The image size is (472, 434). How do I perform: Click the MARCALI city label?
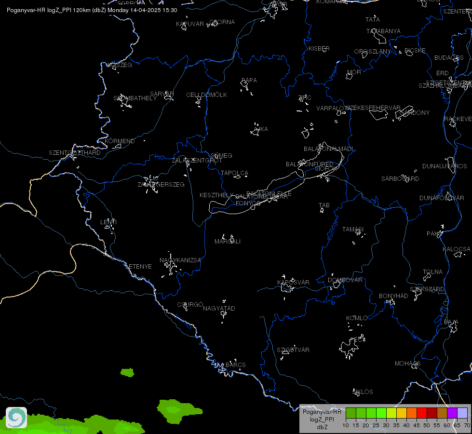(228, 241)
